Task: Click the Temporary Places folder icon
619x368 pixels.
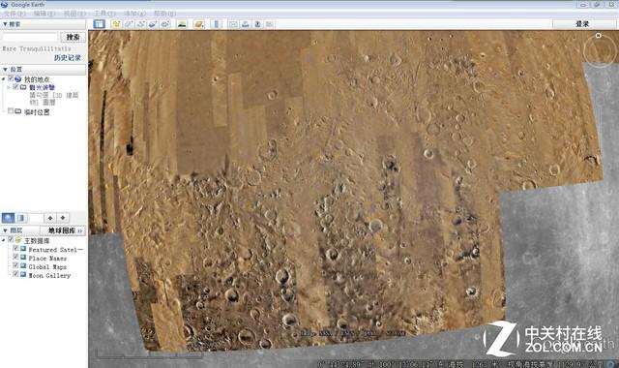Action: [x=17, y=111]
